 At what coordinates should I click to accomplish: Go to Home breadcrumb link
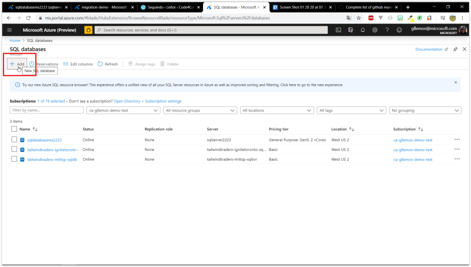tap(15, 41)
